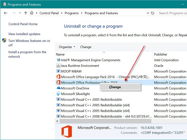Select Microsoft Office Language Pack 2016 entry
Image resolution: width=187 pixels, height=140 pixels.
coord(105,77)
